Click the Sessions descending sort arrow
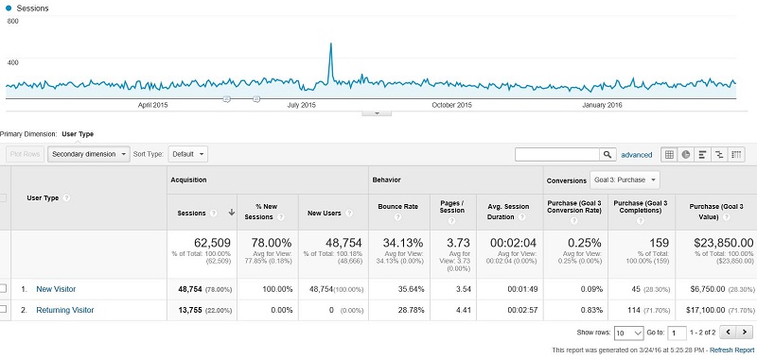Viewport: 757px width, 359px height. [232, 213]
